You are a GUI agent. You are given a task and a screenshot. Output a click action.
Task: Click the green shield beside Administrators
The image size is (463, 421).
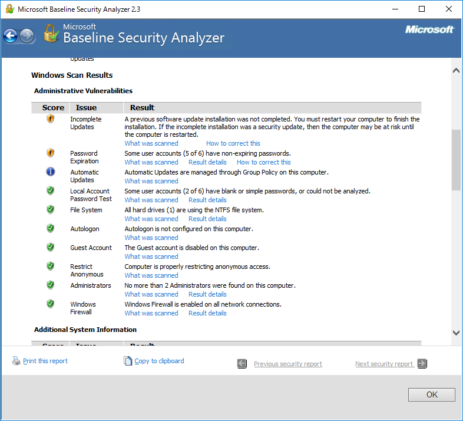[x=51, y=285]
